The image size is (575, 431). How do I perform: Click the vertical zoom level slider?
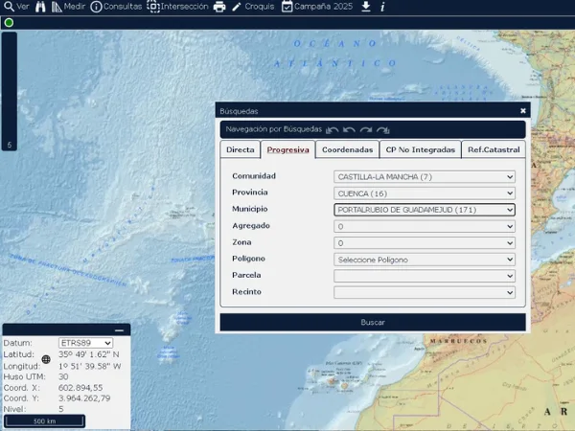point(9,91)
